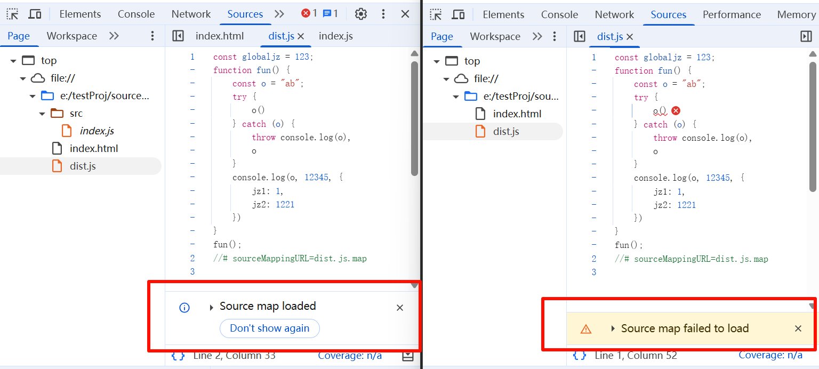Dismiss the Source map loaded notice
819x369 pixels.
click(x=400, y=308)
